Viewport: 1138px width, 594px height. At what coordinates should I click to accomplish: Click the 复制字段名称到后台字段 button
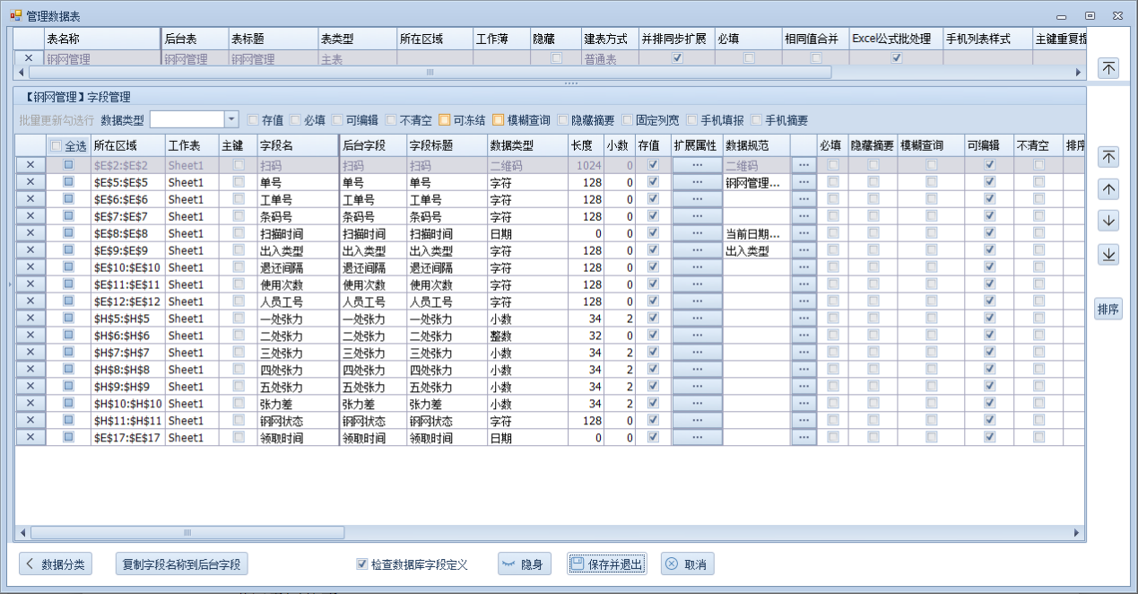(x=182, y=564)
